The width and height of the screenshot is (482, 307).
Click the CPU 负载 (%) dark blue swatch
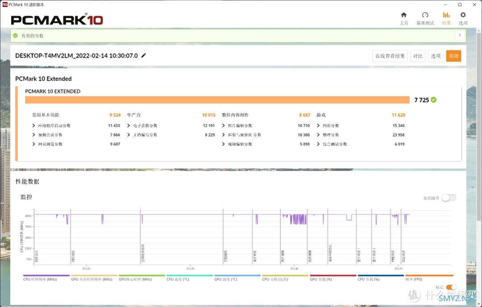[381, 275]
